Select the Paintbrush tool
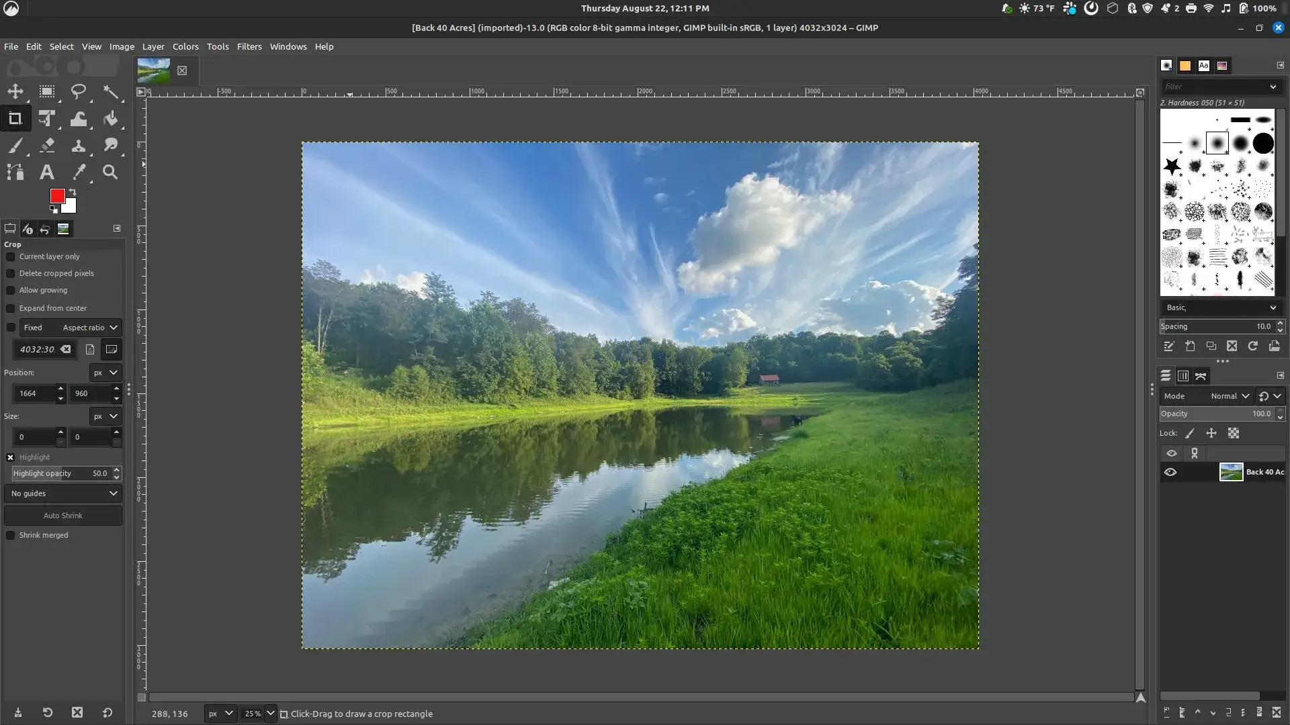Image resolution: width=1290 pixels, height=725 pixels. coord(15,146)
